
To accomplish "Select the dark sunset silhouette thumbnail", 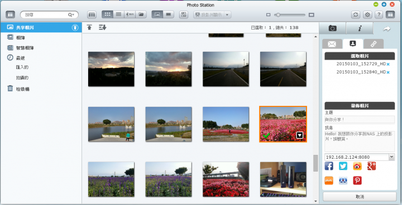I will pyautogui.click(x=111, y=69).
